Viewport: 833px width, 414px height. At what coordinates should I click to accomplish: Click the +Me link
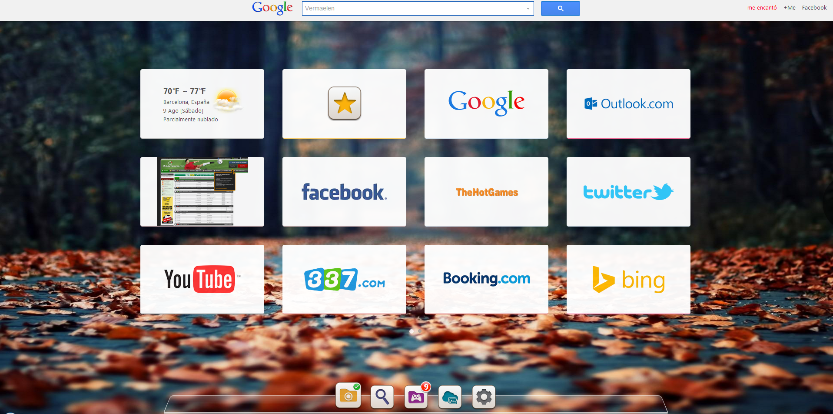(790, 8)
